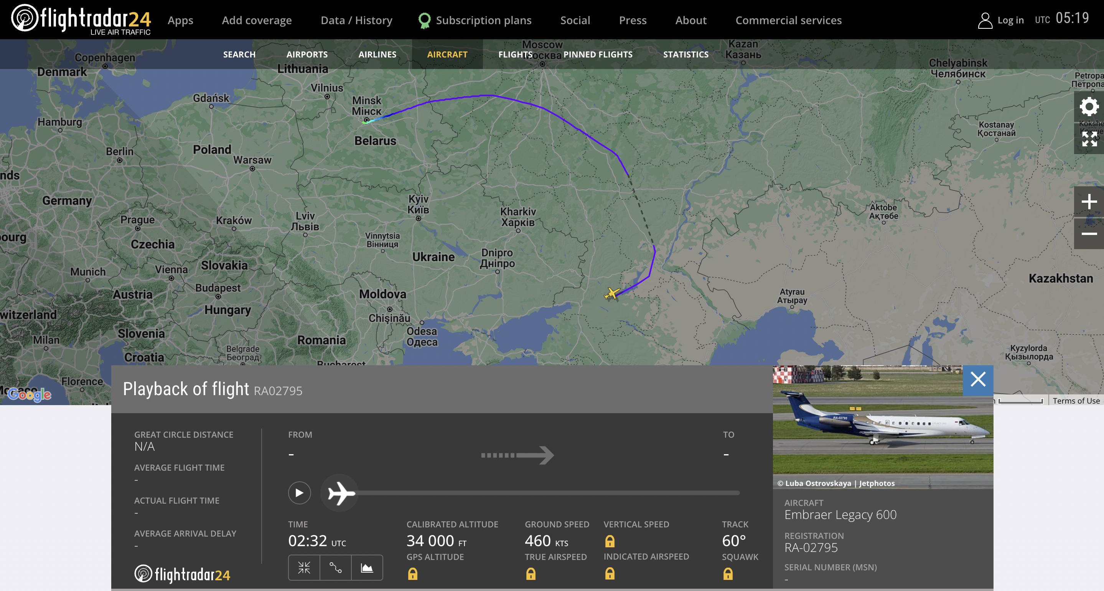Image resolution: width=1104 pixels, height=591 pixels.
Task: Click the GPS Altitude lock icon
Action: 413,573
